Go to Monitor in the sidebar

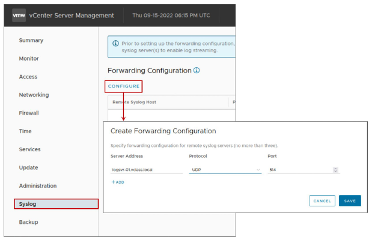point(29,59)
